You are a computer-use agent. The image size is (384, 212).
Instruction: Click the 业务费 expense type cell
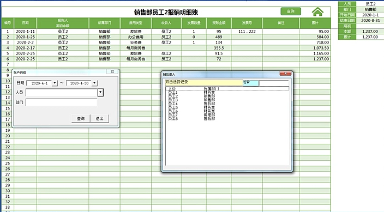[x=136, y=43]
